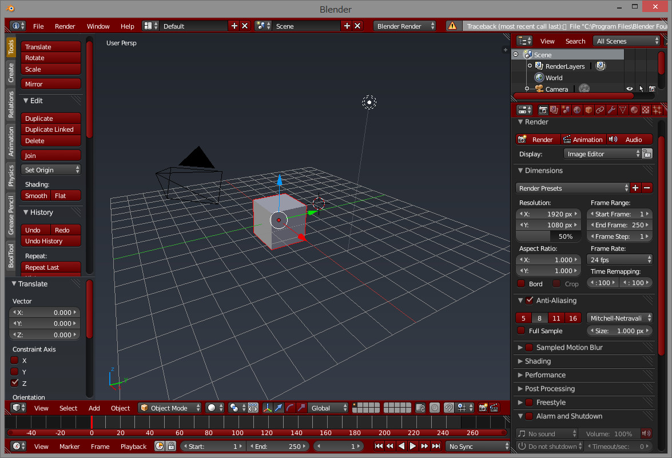The height and width of the screenshot is (458, 672).
Task: Open the Object Mode dropdown
Action: 170,408
